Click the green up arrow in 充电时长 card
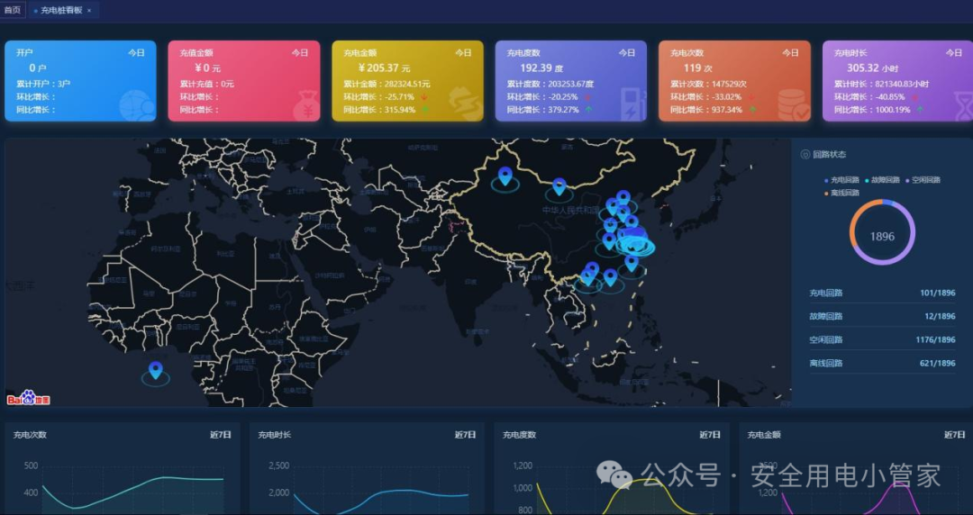Image resolution: width=973 pixels, height=515 pixels. 920,110
